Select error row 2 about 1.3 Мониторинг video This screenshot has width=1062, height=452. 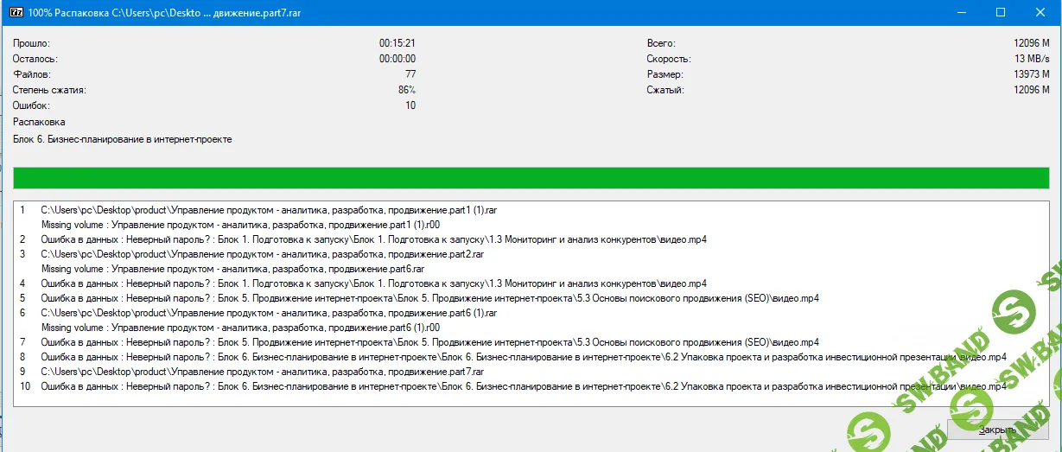[x=373, y=239]
